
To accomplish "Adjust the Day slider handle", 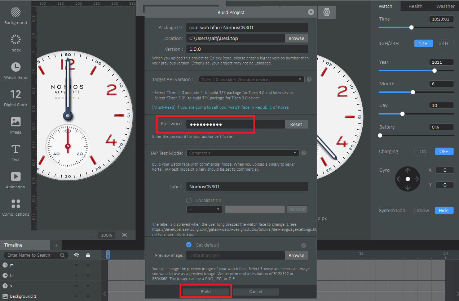I will tap(402, 114).
